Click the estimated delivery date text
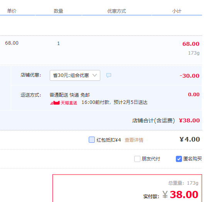 pyautogui.click(x=115, y=102)
